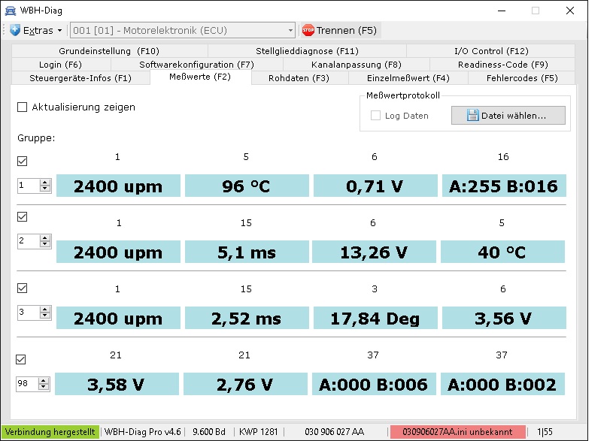Increase group 1 number with up arrow
Viewport: 616px width, 441px height.
pyautogui.click(x=45, y=182)
